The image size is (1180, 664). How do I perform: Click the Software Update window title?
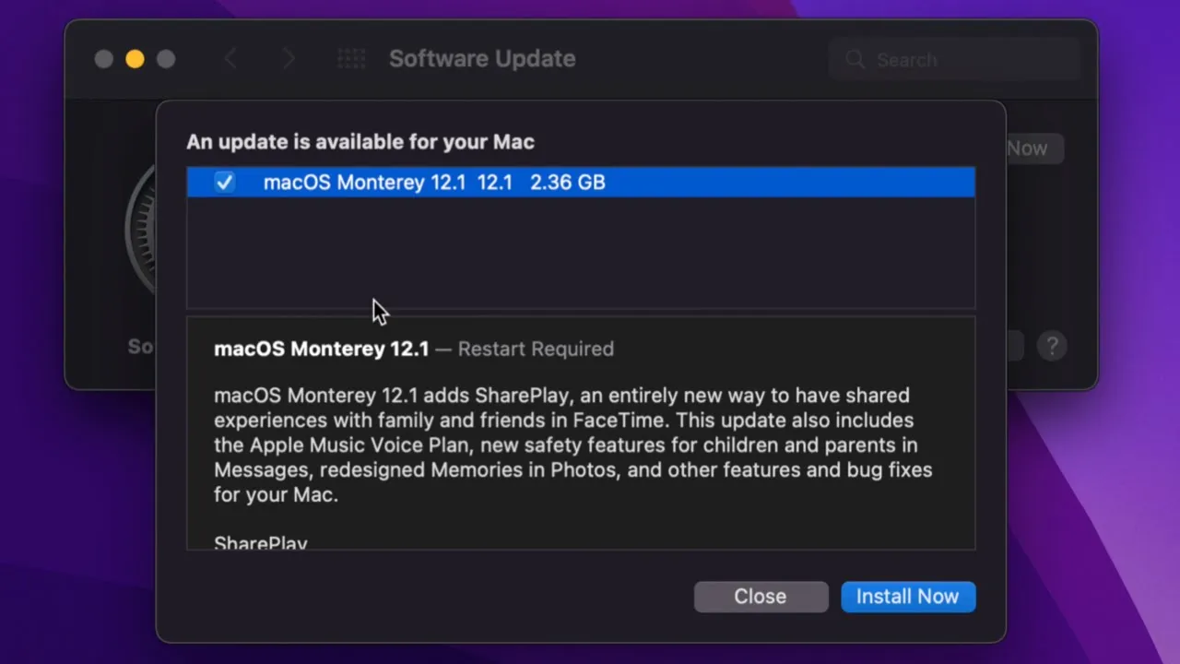[x=482, y=59]
